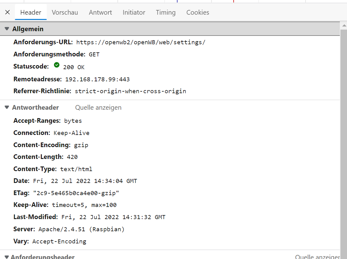
Task: Click the scrollbar up arrow
Action: pos(344,26)
